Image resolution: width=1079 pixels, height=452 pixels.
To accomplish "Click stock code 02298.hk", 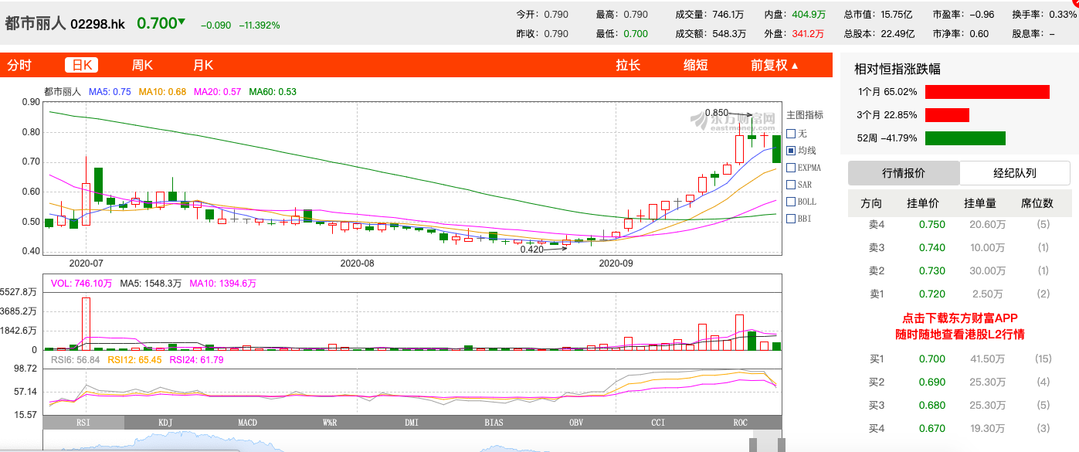I will click(97, 24).
